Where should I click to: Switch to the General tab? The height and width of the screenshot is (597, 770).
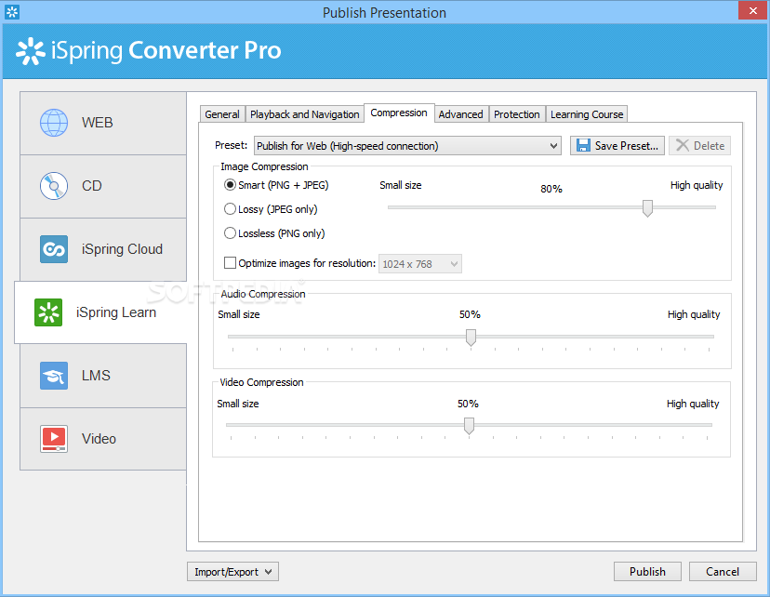coord(222,114)
